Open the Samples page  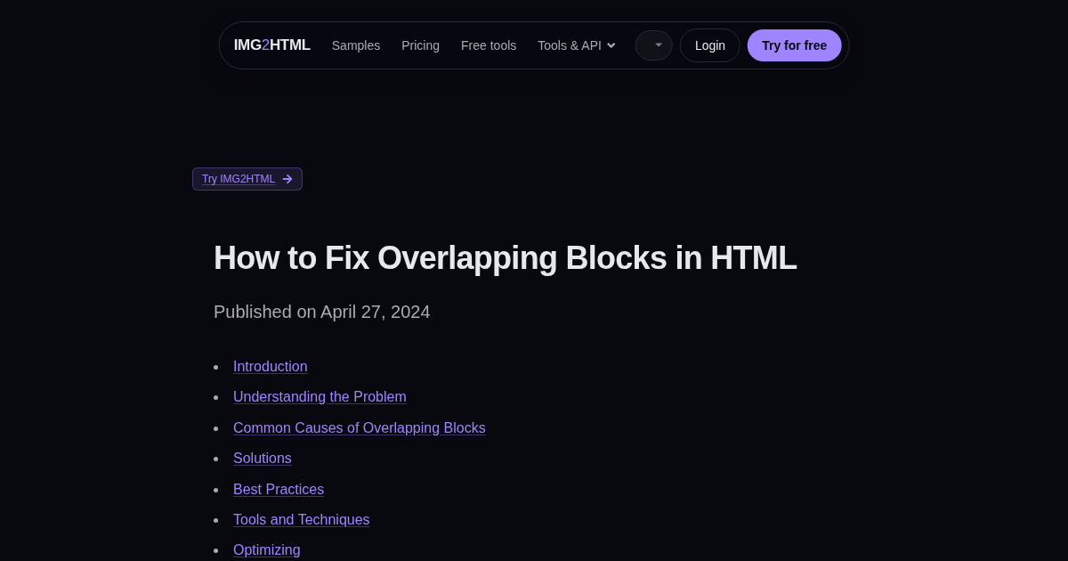356,45
